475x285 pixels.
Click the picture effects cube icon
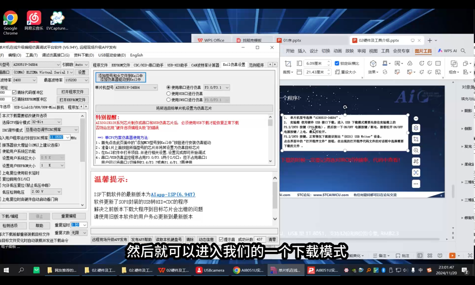tap(373, 64)
